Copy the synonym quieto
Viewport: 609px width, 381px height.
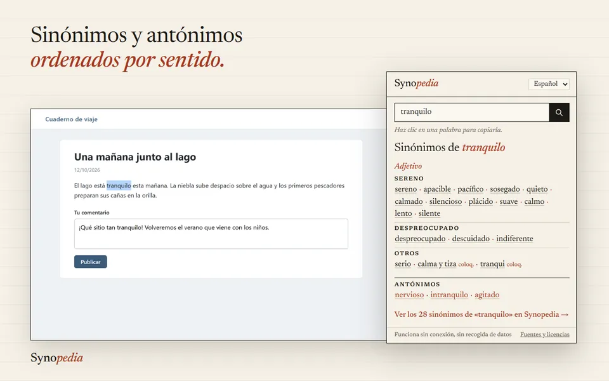point(537,189)
